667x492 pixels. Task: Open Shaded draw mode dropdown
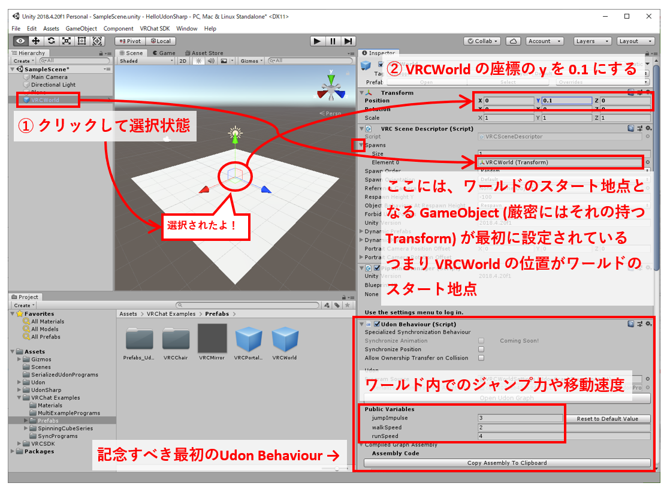[x=146, y=61]
